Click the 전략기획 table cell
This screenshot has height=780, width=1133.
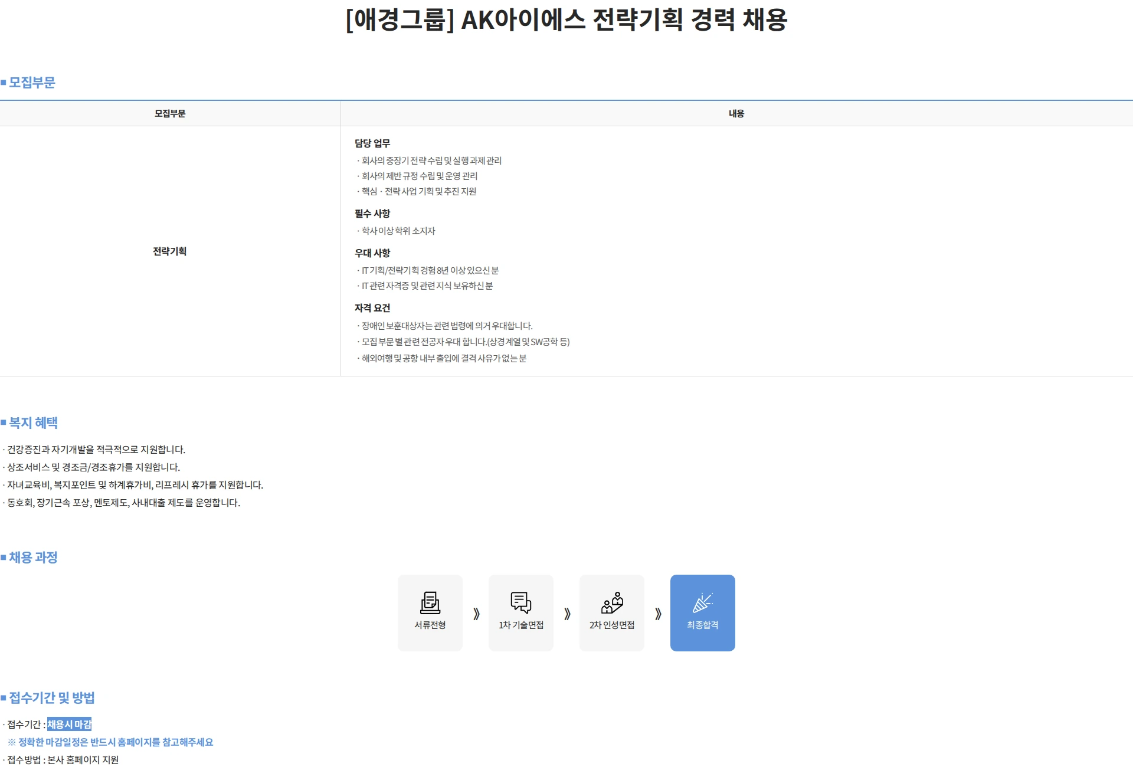[170, 251]
